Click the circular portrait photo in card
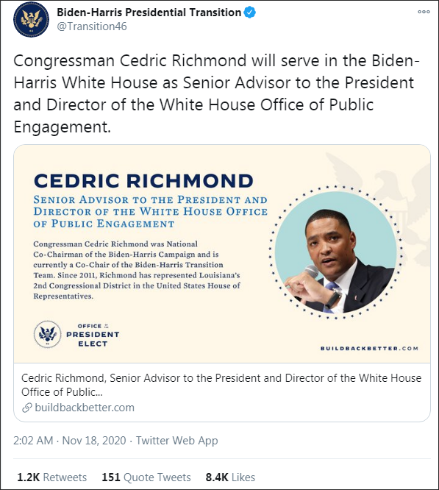Screen dimensions: 439x490 point(335,252)
